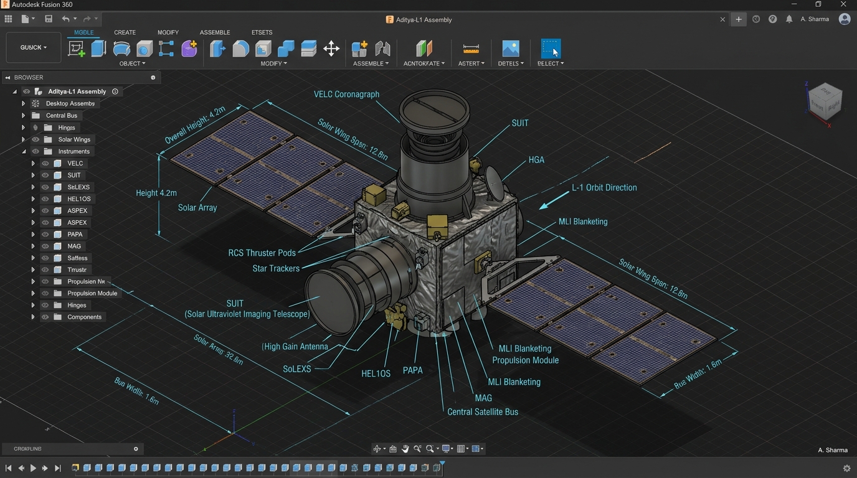This screenshot has width=857, height=478.
Task: Select the Press Pull tool icon
Action: (217, 49)
